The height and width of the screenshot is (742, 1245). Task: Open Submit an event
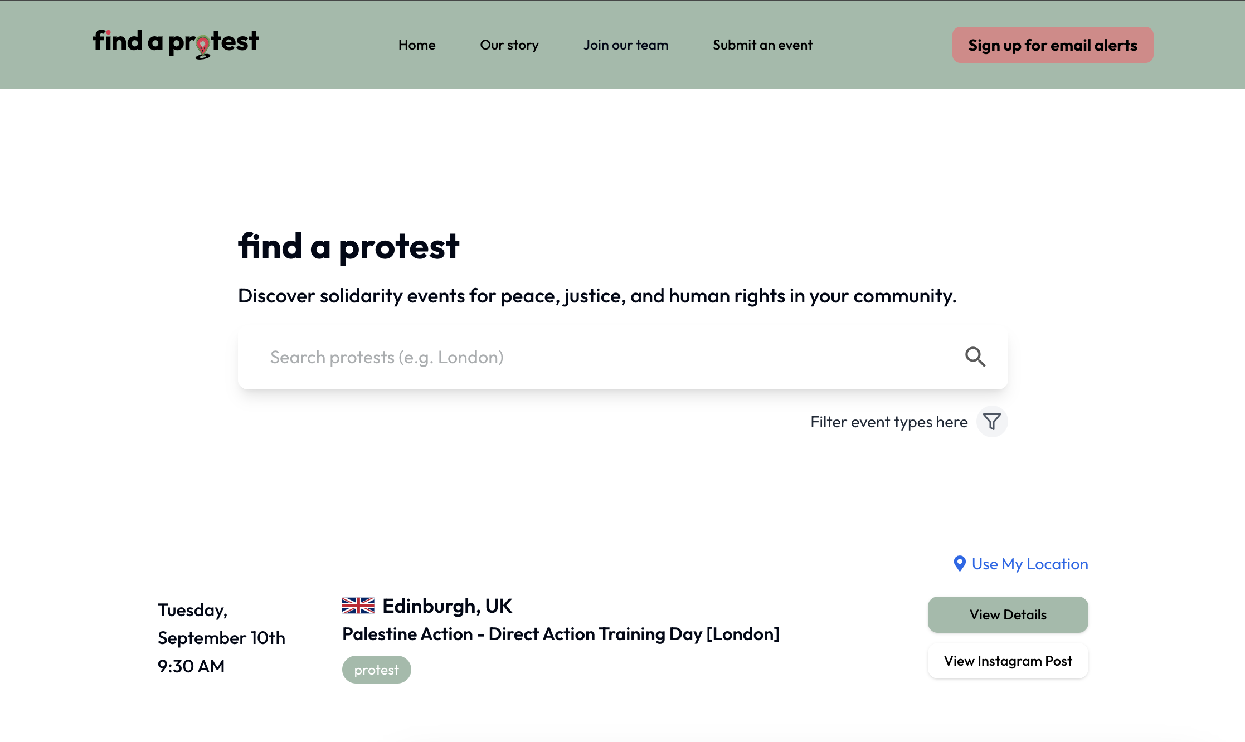coord(762,45)
